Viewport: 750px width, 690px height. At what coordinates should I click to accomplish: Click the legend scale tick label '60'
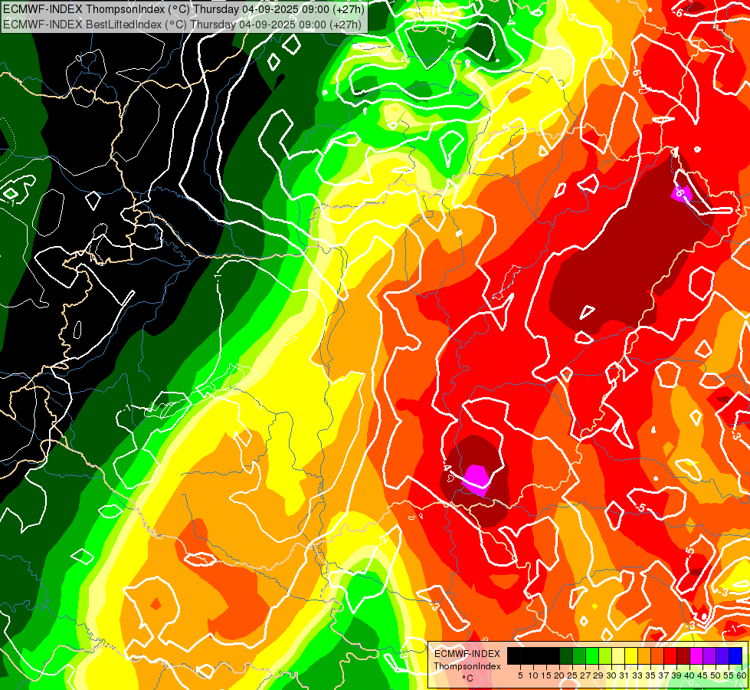[x=741, y=675]
